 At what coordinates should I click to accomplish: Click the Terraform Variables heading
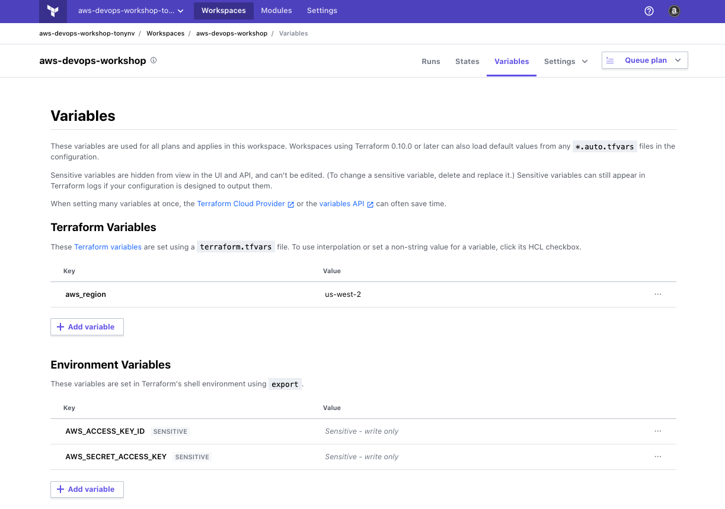pos(104,228)
